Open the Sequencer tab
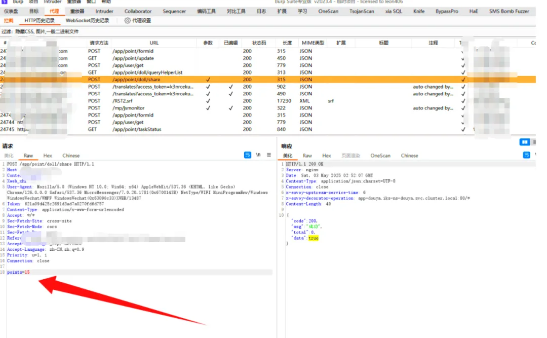Screen dimensions: 547x338 tap(174, 11)
